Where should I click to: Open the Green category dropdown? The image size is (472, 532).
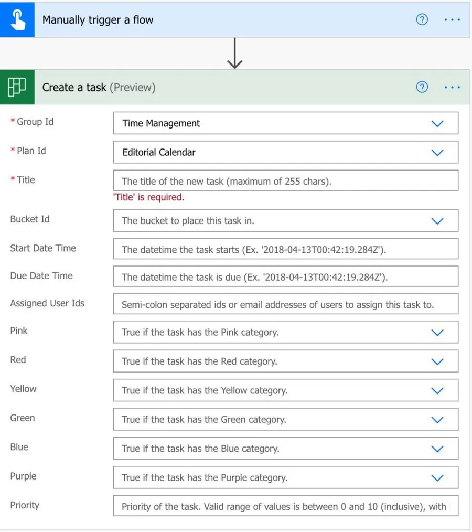(x=437, y=420)
